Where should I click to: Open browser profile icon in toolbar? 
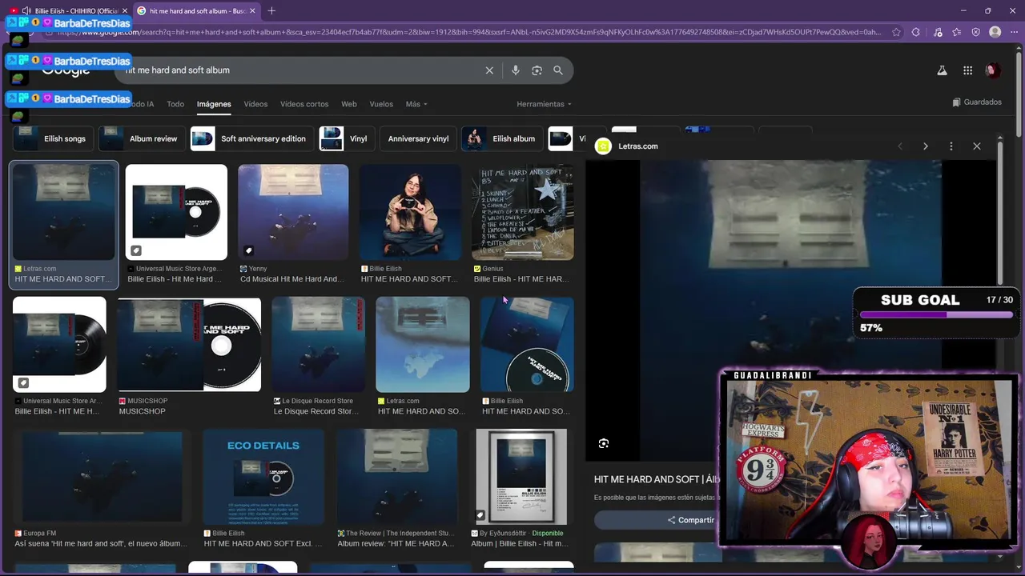[995, 32]
